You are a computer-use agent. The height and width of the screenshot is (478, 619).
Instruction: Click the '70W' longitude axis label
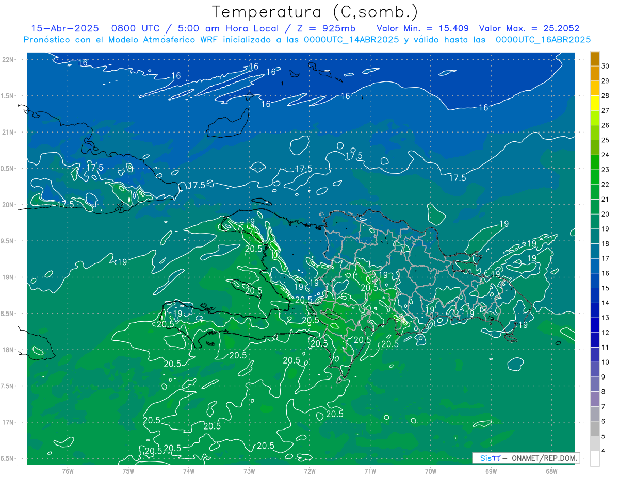pos(431,471)
